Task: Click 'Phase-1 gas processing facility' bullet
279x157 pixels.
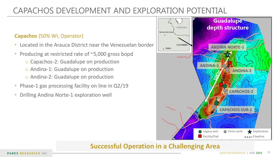Action: [74, 86]
